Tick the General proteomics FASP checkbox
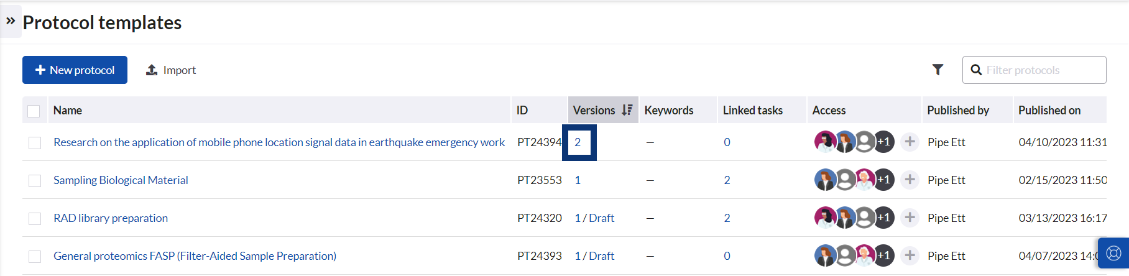1129x276 pixels. pos(35,256)
